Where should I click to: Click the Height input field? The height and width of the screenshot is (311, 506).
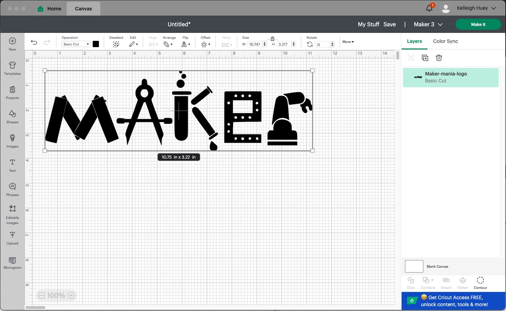click(284, 44)
